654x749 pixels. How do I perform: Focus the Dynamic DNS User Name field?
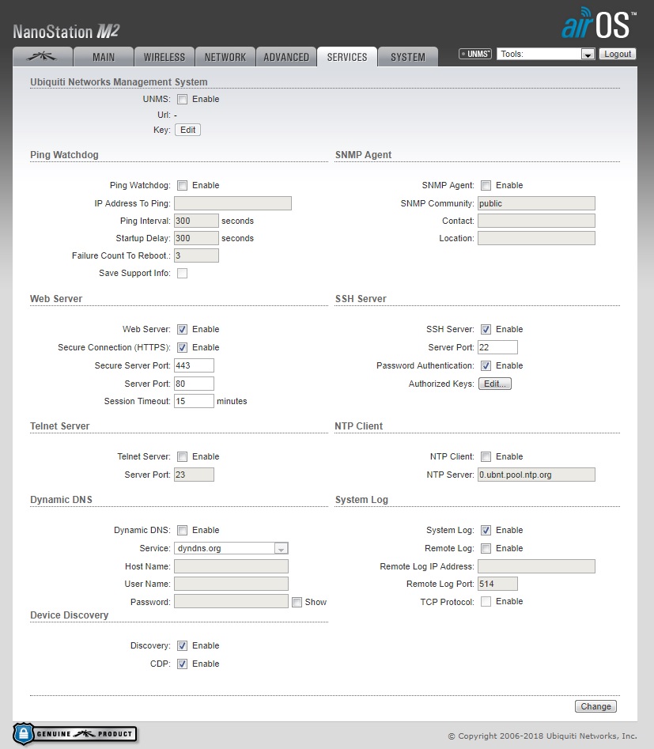(231, 584)
